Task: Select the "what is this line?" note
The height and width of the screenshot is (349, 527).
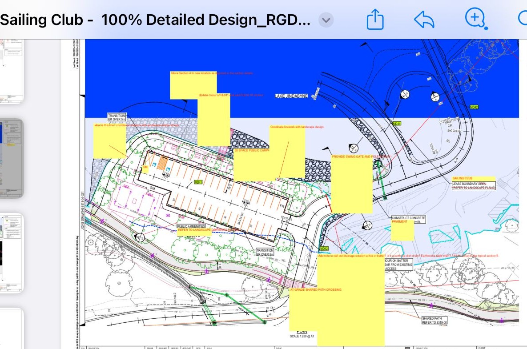Action: 109,142
